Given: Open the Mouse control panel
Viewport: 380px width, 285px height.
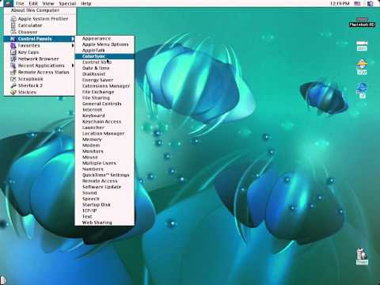Looking at the screenshot, I should pos(104,157).
